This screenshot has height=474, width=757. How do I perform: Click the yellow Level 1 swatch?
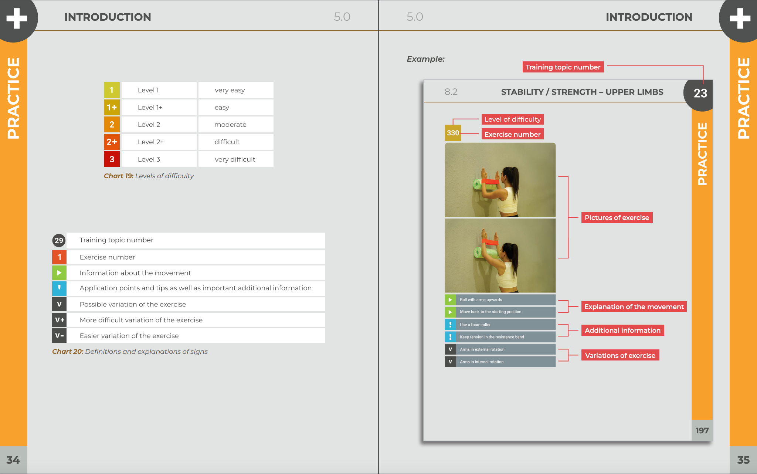tap(112, 90)
